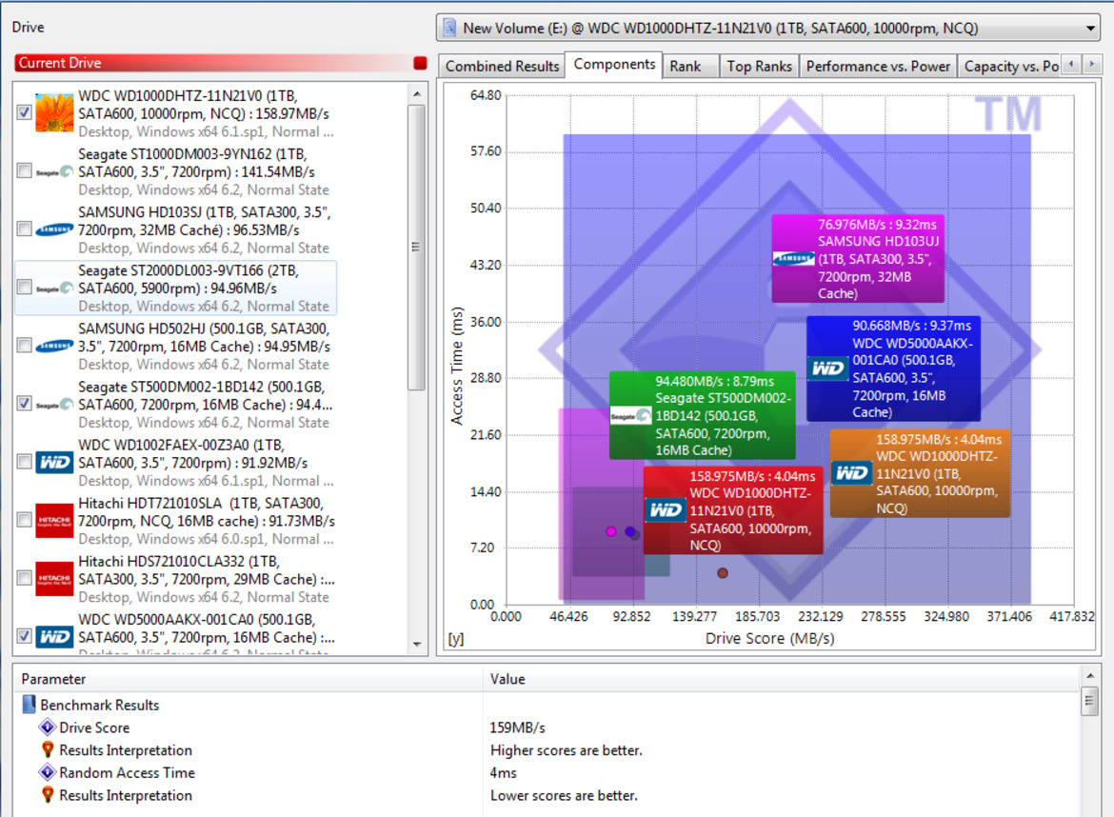The width and height of the screenshot is (1114, 817).
Task: Click the Samsung logo beside HD502HJ in the drive list
Action: coord(54,346)
